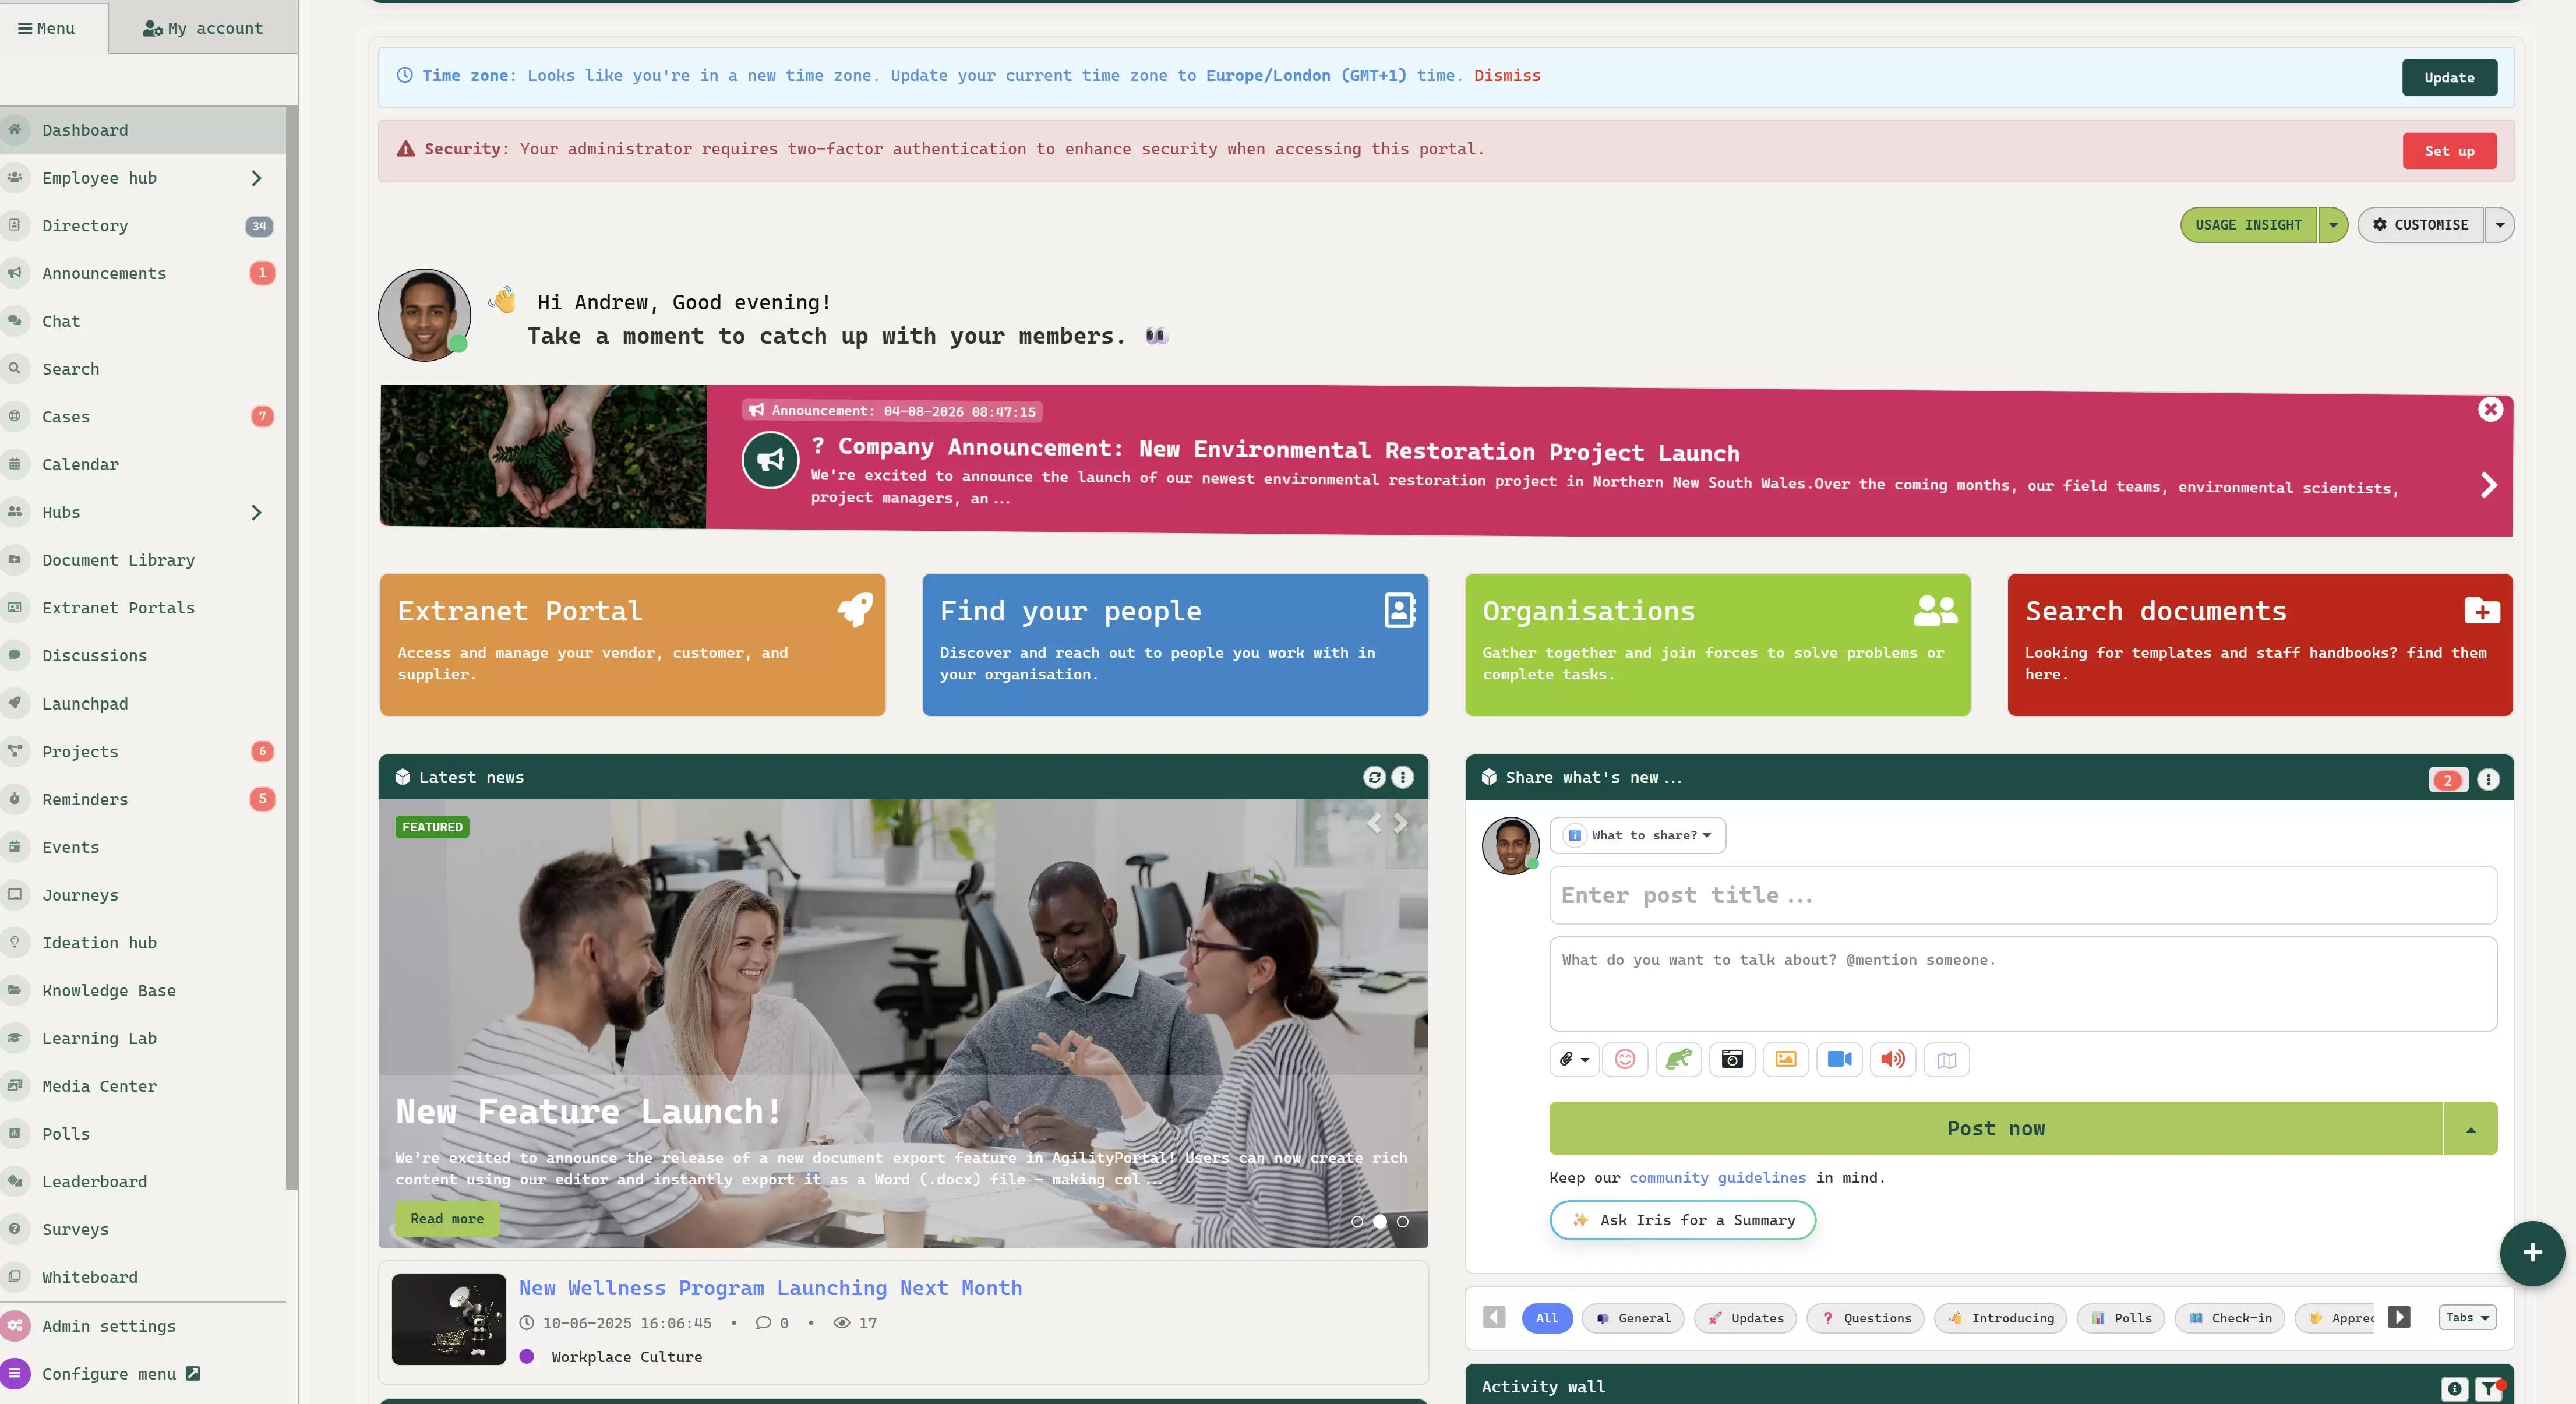Toggle the General category filter chip
The width and height of the screenshot is (2576, 1404).
pyautogui.click(x=1633, y=1318)
